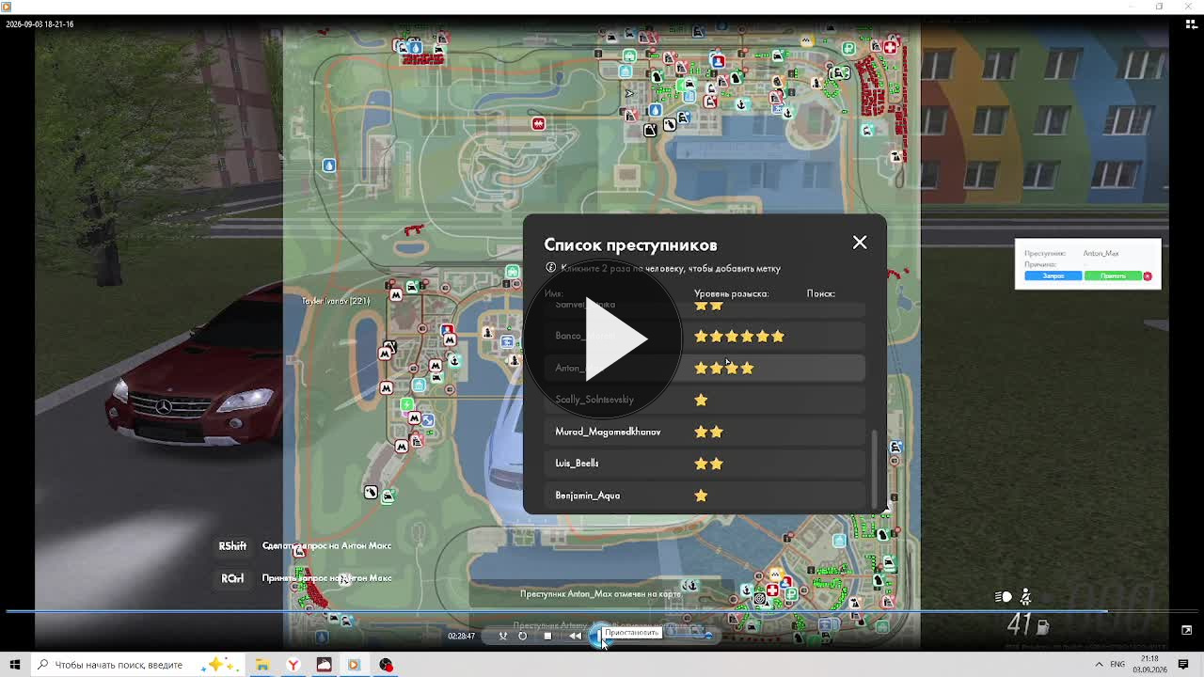
Task: Open the media player taskbar icon
Action: pyautogui.click(x=354, y=665)
